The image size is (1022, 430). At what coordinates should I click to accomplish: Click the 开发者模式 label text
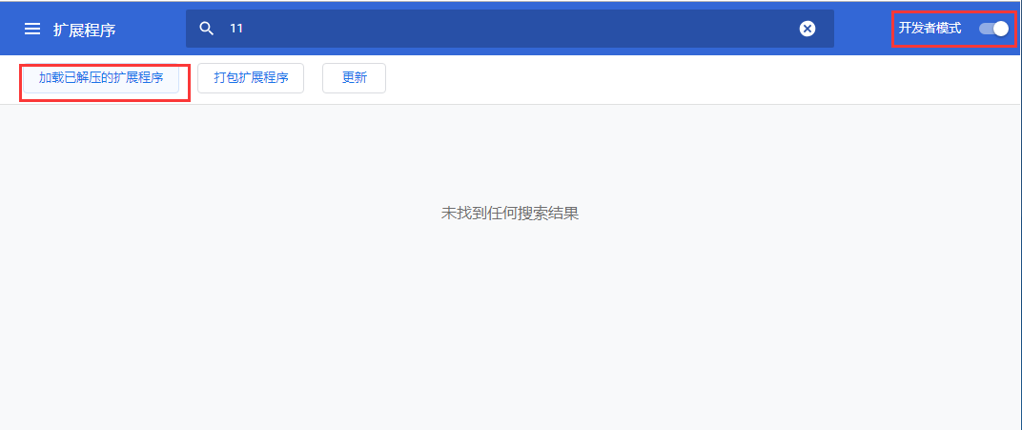click(x=930, y=29)
